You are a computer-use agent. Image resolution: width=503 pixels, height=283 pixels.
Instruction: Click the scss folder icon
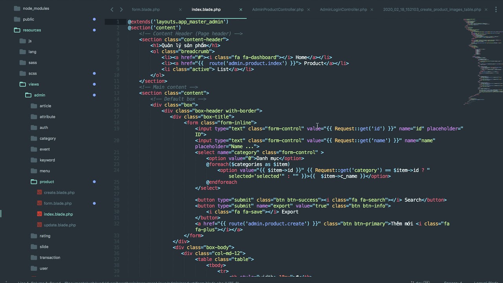click(x=22, y=74)
